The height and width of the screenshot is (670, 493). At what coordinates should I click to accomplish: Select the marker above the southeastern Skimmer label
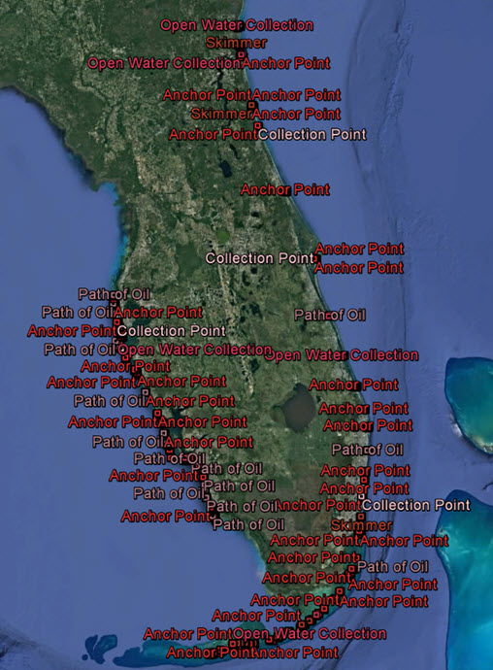click(x=361, y=517)
